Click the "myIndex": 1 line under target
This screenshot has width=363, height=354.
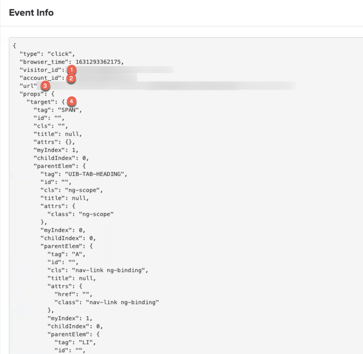[56, 150]
